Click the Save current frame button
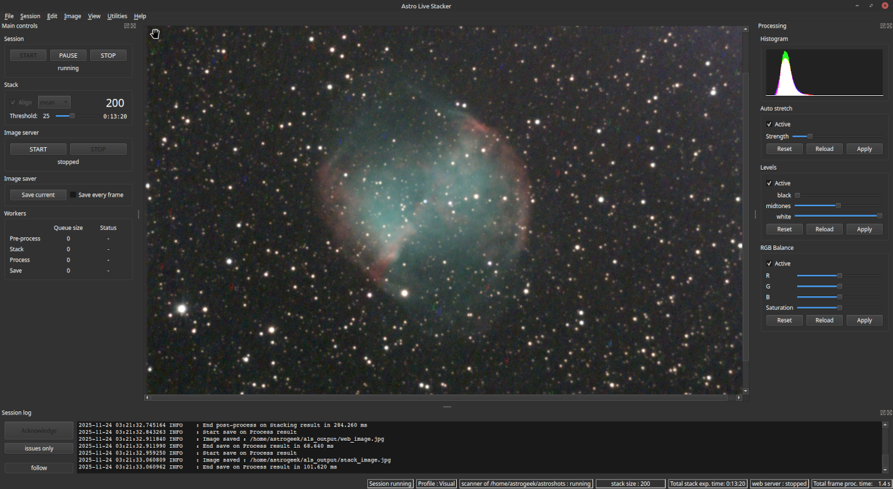Image resolution: width=893 pixels, height=489 pixels. click(x=38, y=195)
